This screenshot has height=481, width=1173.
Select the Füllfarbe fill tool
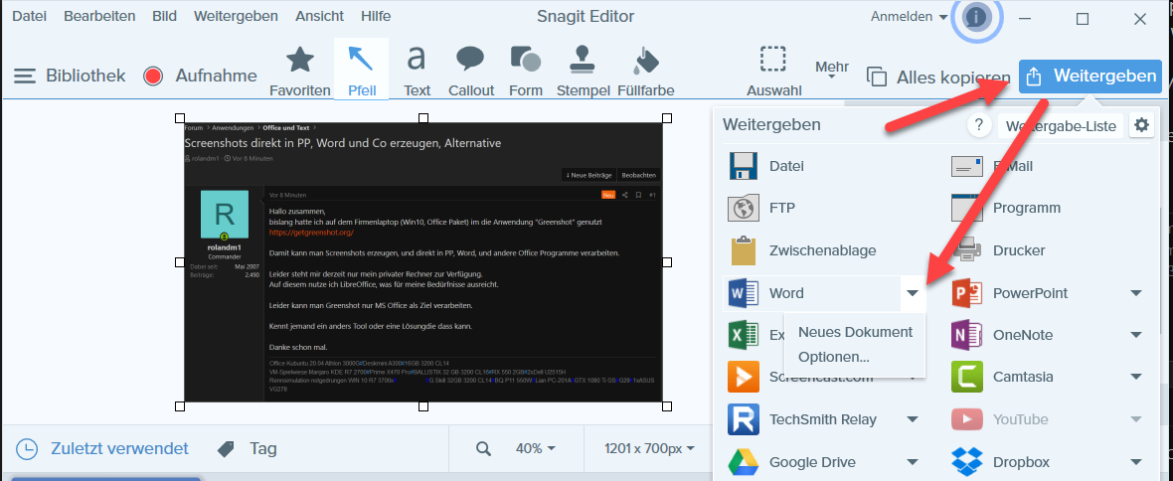[645, 72]
